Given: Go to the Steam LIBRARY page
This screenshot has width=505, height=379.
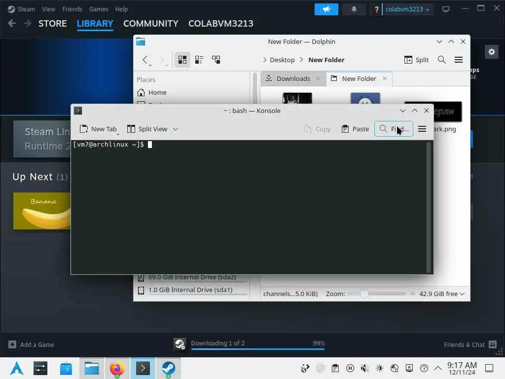Looking at the screenshot, I should (x=95, y=24).
